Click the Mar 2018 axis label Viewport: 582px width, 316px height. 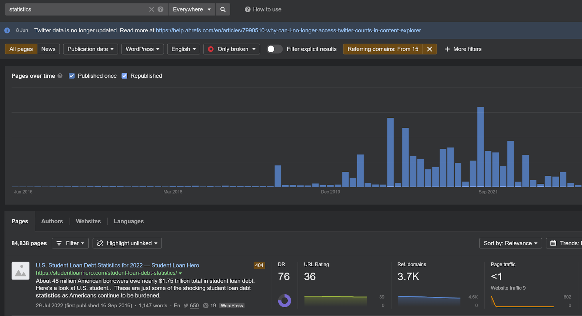pos(173,192)
